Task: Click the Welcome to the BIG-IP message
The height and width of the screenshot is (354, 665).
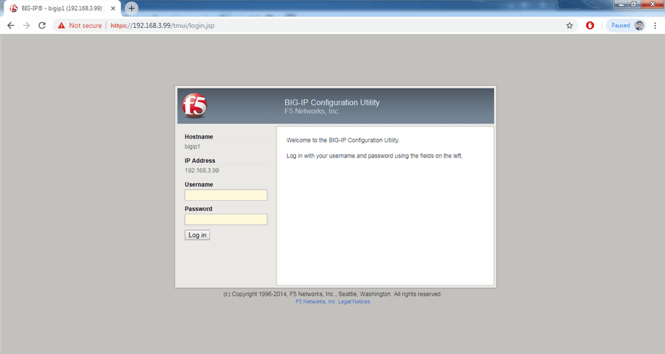Action: (x=343, y=140)
